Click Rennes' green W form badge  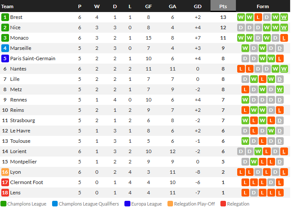tap(245, 100)
